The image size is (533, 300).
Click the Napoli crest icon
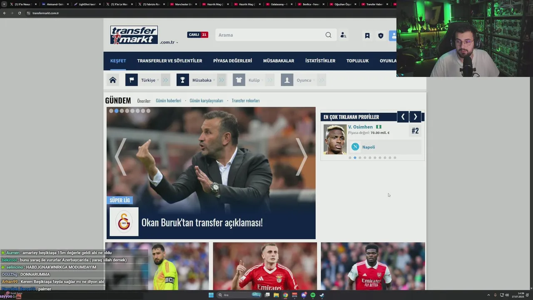[355, 147]
